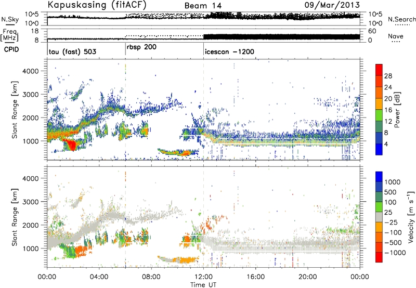
Task: Click the 'N.Search' legend label
Action: coord(402,19)
